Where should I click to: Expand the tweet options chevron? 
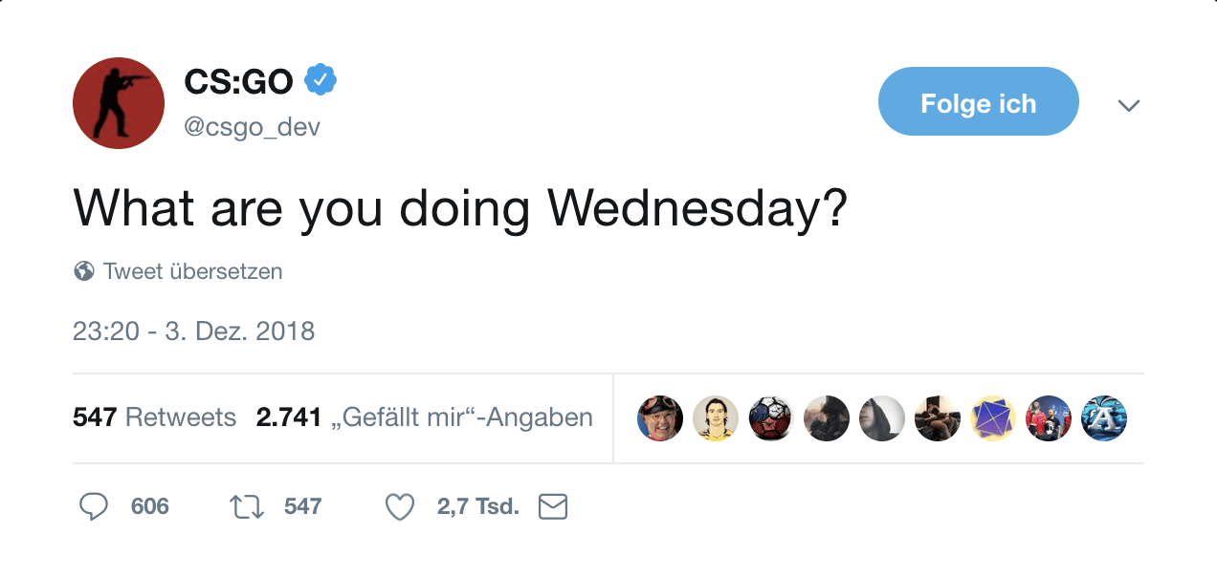[x=1129, y=104]
